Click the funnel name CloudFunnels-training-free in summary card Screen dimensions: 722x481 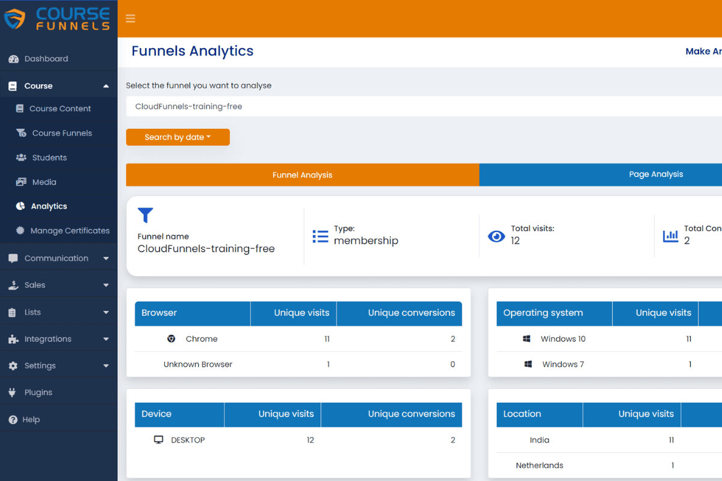point(206,249)
